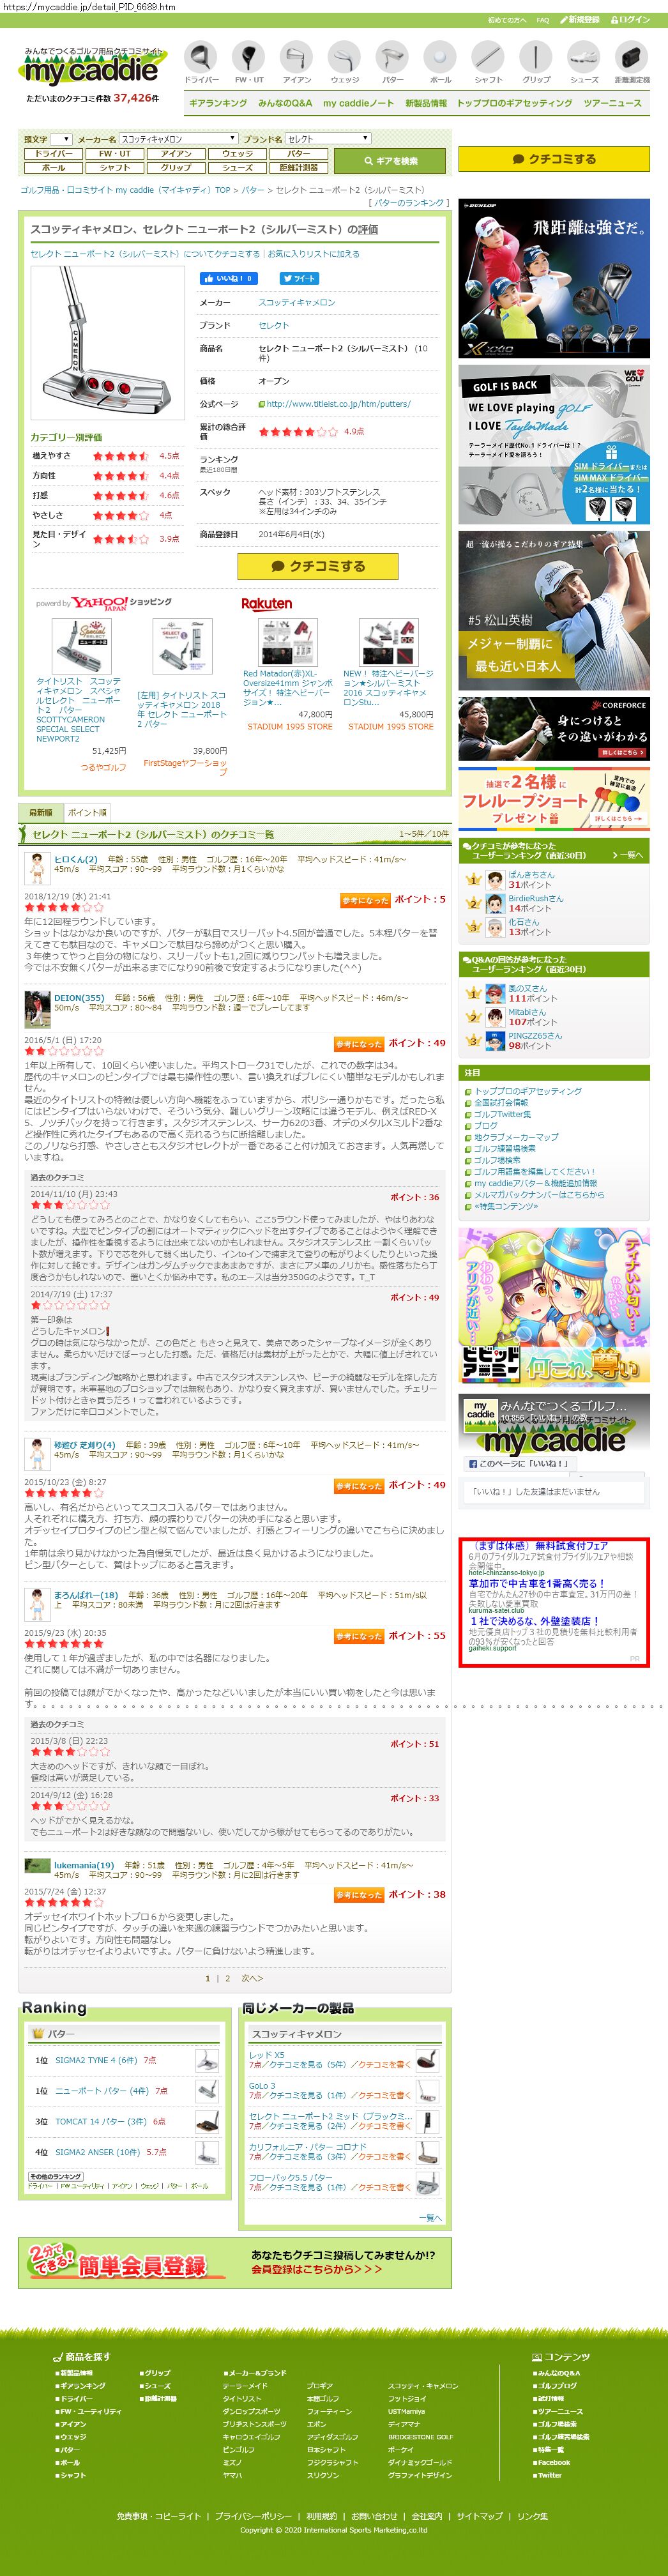Toggle the パター filter in gear search

[x=298, y=154]
